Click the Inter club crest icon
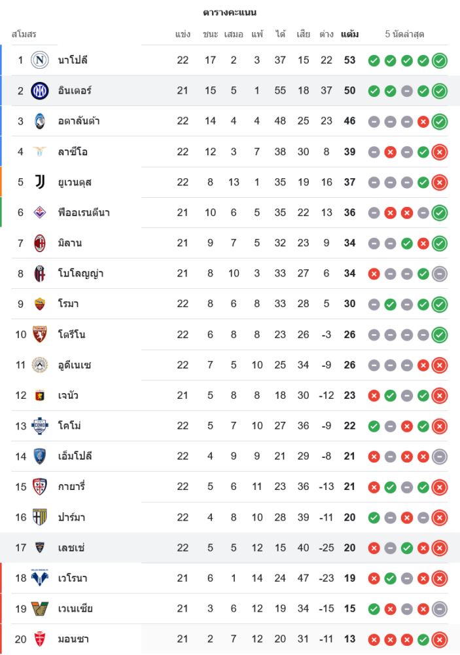460x655 pixels. click(40, 90)
